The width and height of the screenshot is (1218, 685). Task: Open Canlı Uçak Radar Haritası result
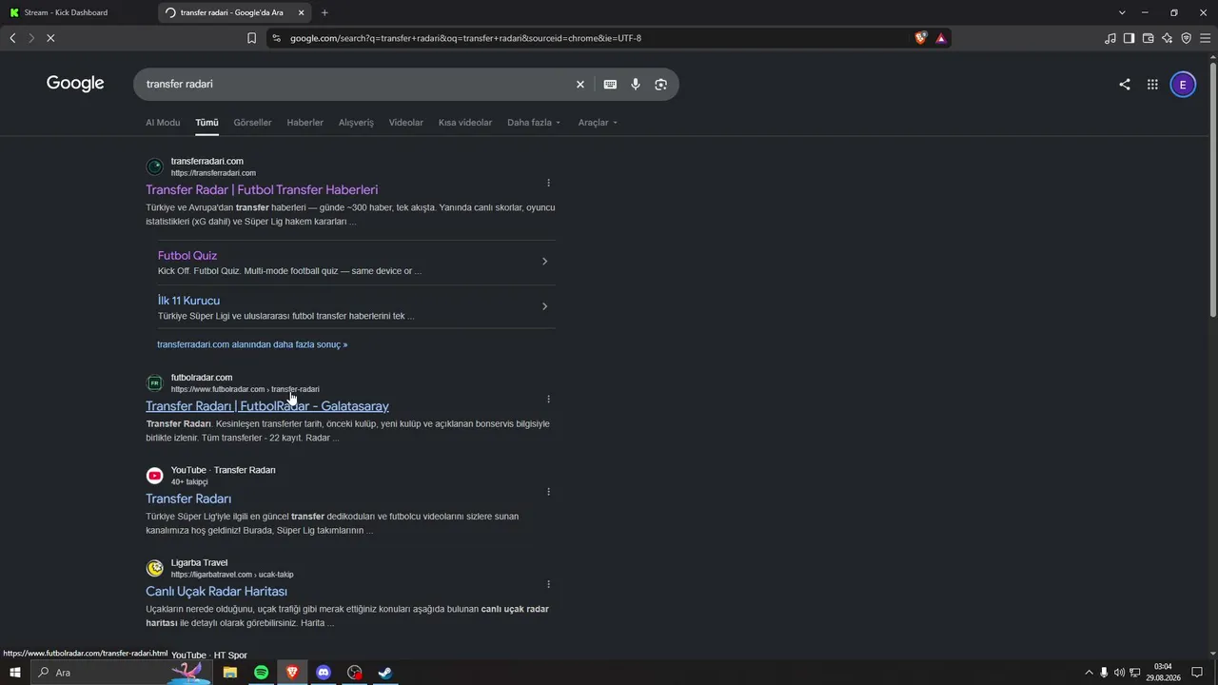click(x=216, y=592)
